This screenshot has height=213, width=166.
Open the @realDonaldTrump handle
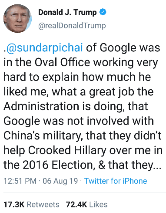[x=72, y=26]
